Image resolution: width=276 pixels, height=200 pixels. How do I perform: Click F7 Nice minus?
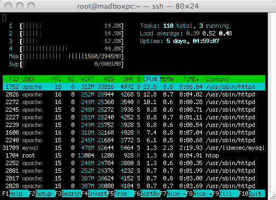point(173,193)
